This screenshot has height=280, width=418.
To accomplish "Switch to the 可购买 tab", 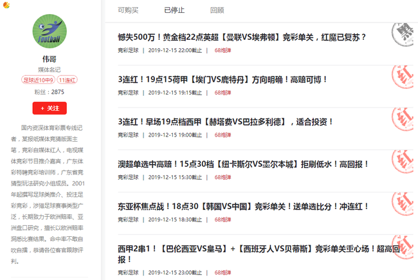I will [x=128, y=10].
